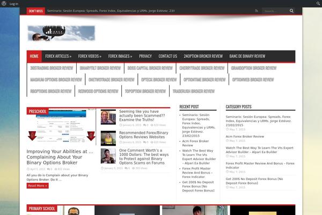Viewport: 322px width, 215px height.
Task: Click comments icon under One Comment Worth's post
Action: click(x=126, y=168)
